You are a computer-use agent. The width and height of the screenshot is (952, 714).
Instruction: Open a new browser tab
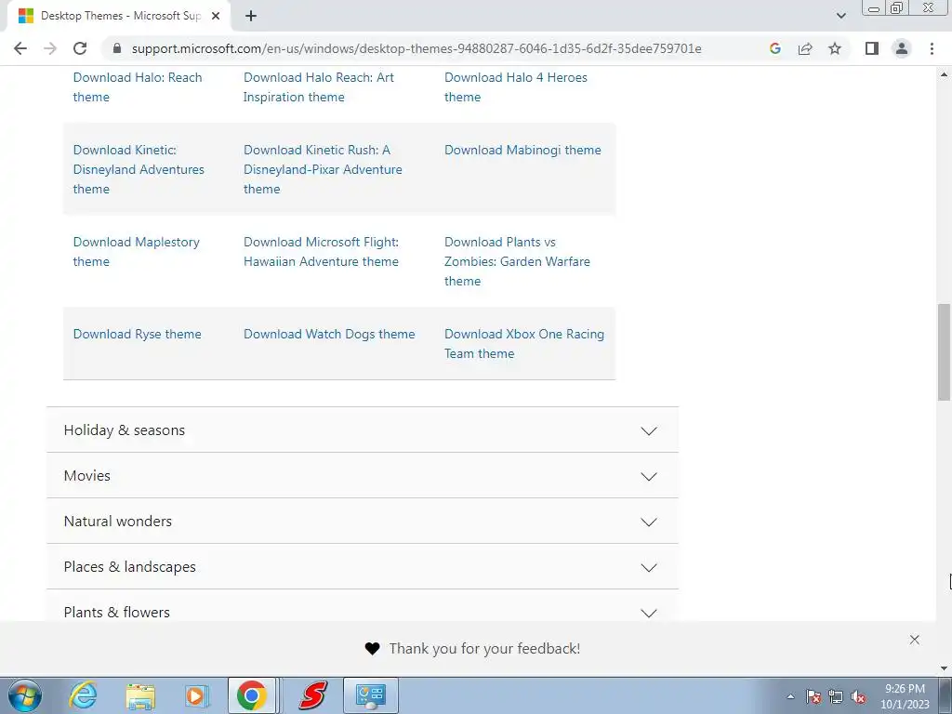tap(251, 16)
